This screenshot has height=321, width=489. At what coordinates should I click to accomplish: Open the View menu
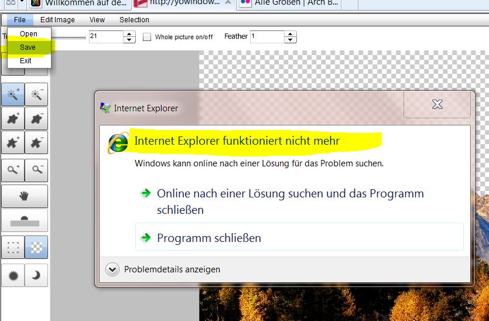point(97,20)
